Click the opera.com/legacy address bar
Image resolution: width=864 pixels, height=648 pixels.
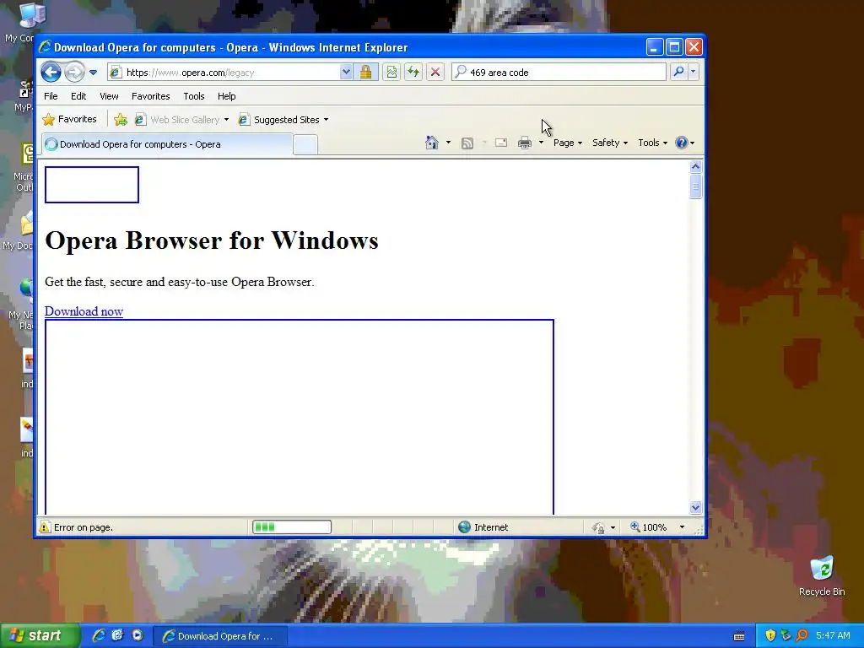coord(223,73)
